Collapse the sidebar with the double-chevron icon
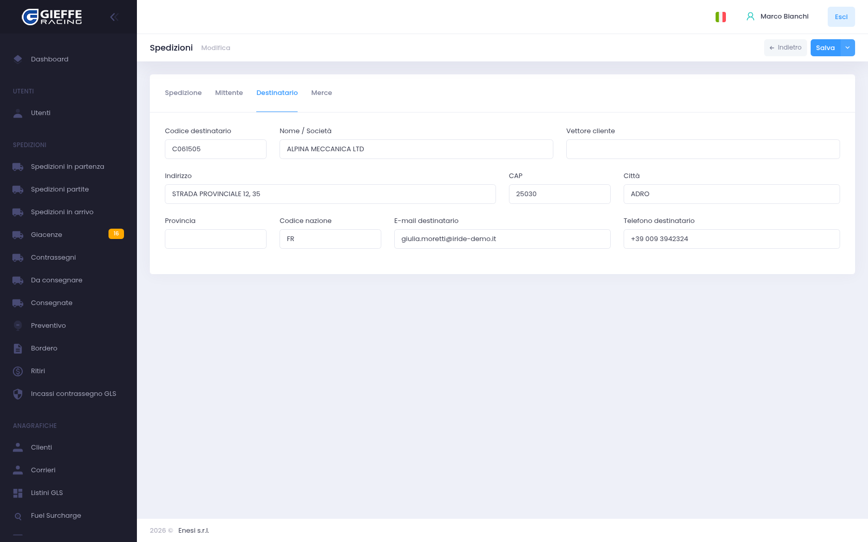The width and height of the screenshot is (868, 542). click(x=114, y=17)
